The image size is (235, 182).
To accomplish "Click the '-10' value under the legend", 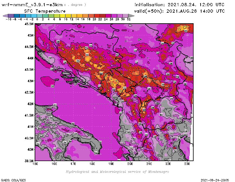I will tap(9, 19).
